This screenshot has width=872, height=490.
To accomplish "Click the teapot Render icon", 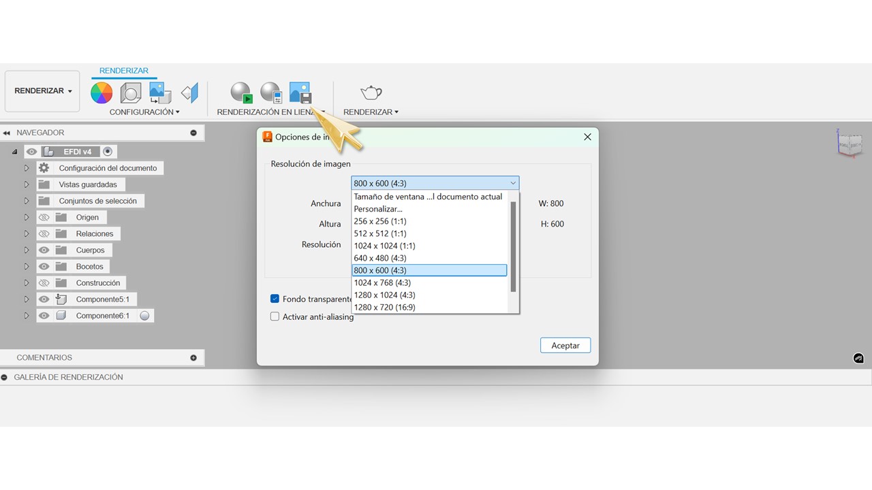I will tap(371, 93).
